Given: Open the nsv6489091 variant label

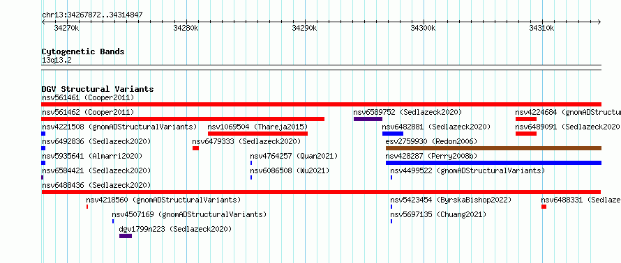Looking at the screenshot, I should [568, 127].
